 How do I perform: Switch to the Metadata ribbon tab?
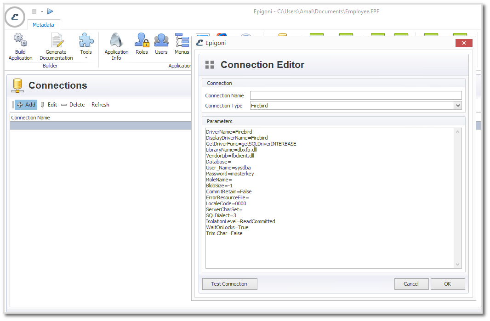point(43,25)
